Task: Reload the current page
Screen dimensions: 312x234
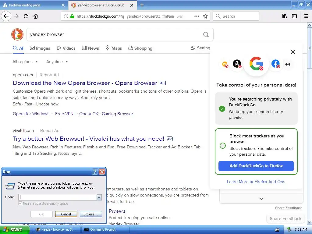Action: (x=26, y=16)
